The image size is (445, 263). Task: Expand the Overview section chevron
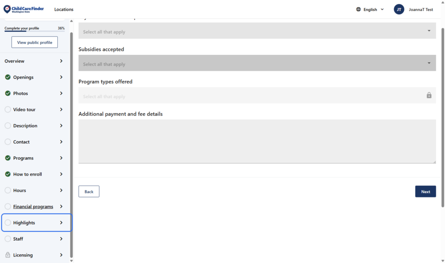61,61
